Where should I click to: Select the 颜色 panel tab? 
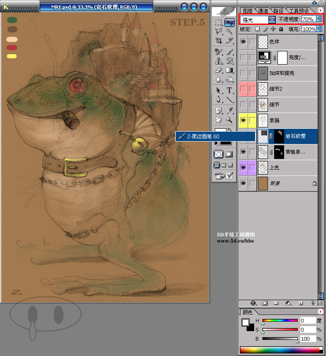click(x=248, y=313)
